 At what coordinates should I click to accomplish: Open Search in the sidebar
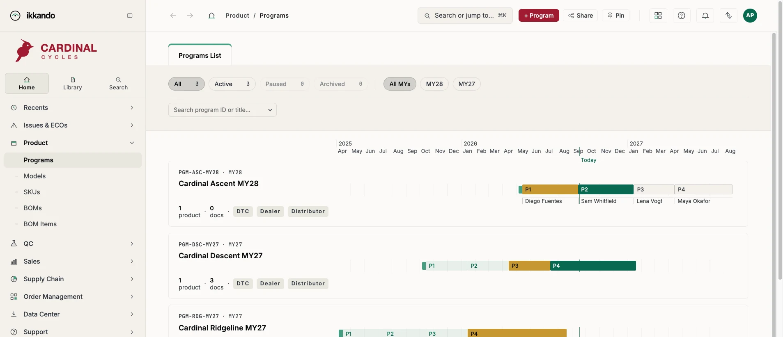click(x=119, y=84)
